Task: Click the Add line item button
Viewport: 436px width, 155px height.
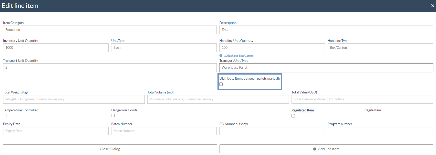Action: point(326,149)
